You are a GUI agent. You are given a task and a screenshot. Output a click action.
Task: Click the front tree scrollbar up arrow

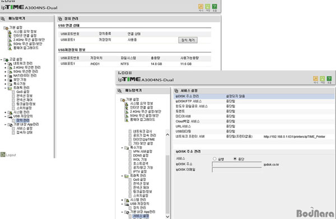pyautogui.click(x=167, y=135)
